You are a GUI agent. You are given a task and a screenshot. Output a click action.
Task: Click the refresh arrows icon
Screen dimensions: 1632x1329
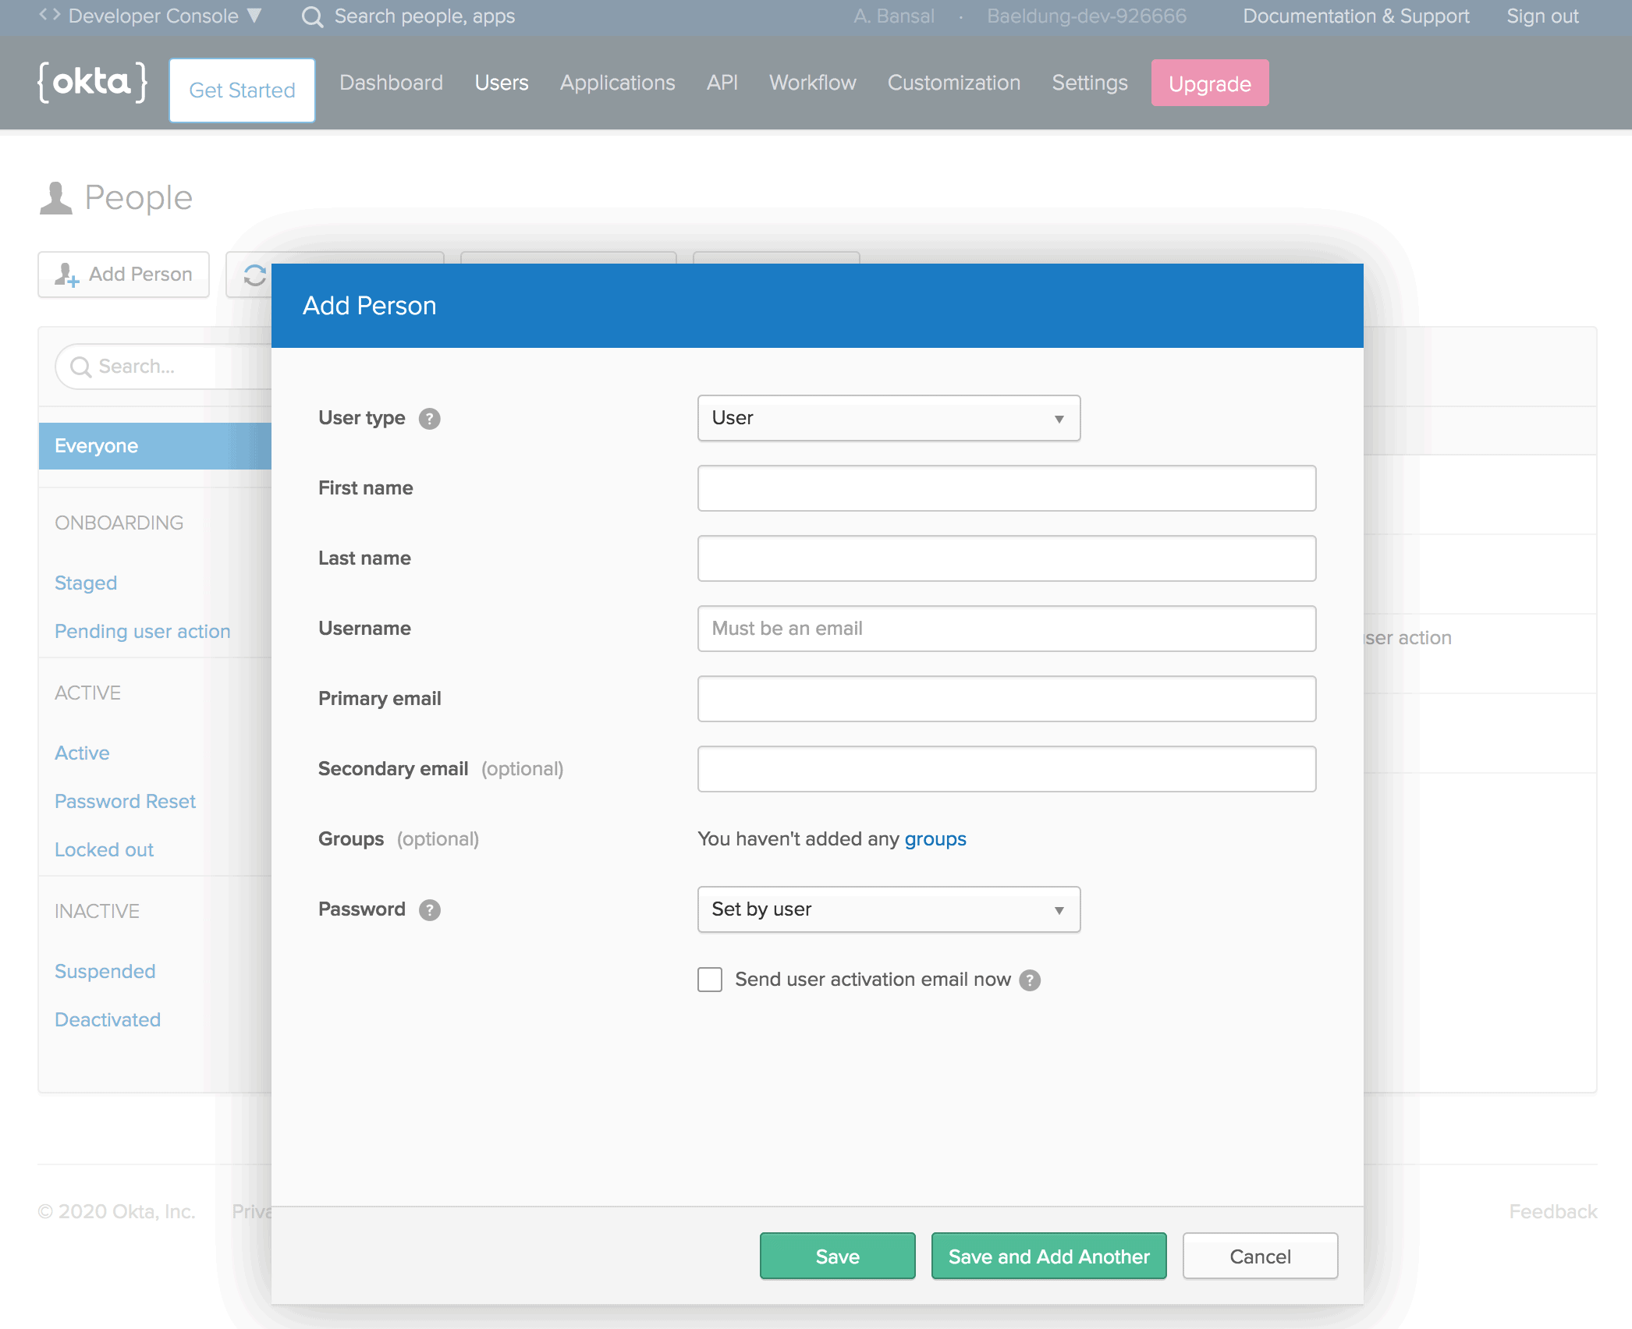pyautogui.click(x=255, y=275)
